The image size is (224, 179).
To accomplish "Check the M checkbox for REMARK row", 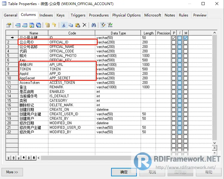I will (185, 87).
